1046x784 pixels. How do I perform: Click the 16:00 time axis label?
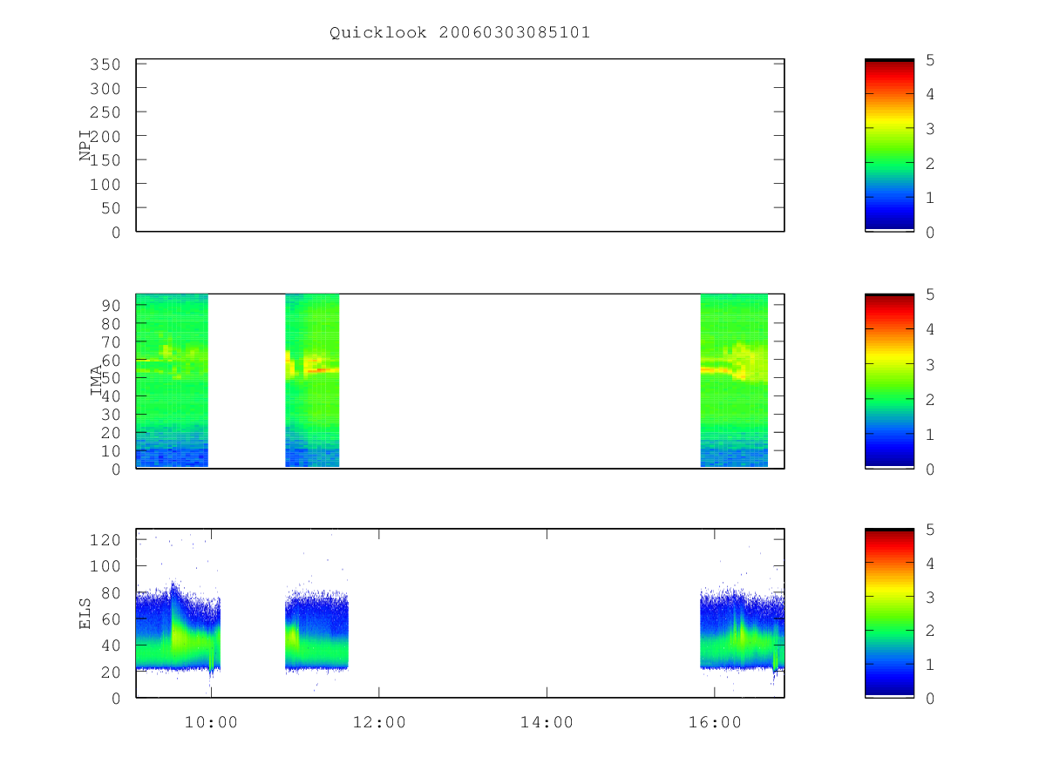coord(715,723)
